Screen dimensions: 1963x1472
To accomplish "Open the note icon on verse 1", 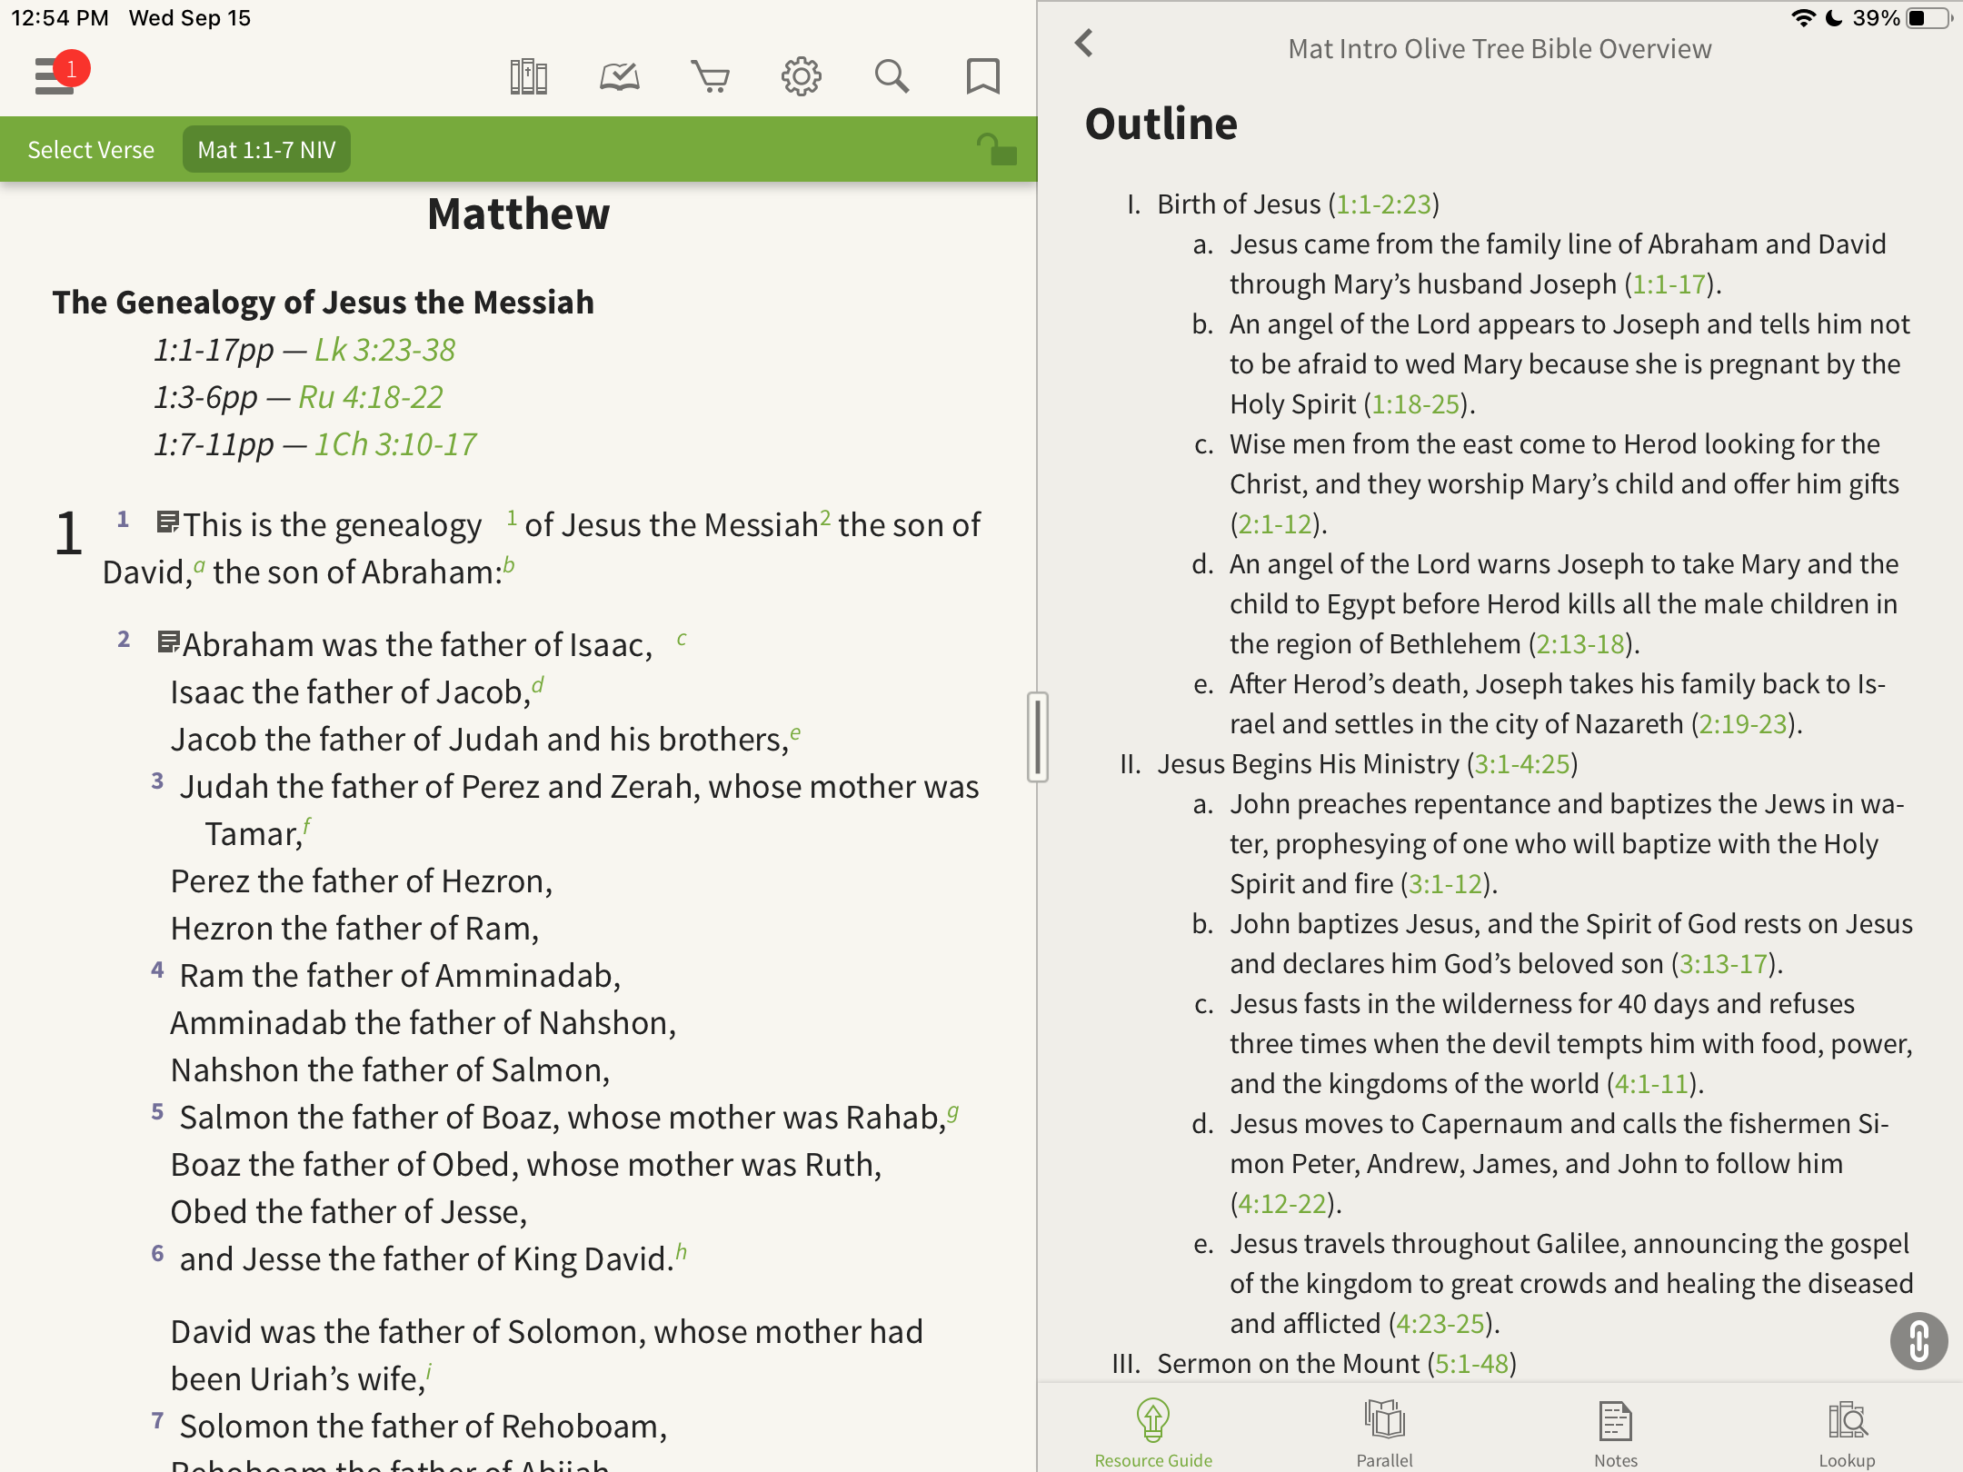I will tap(168, 522).
